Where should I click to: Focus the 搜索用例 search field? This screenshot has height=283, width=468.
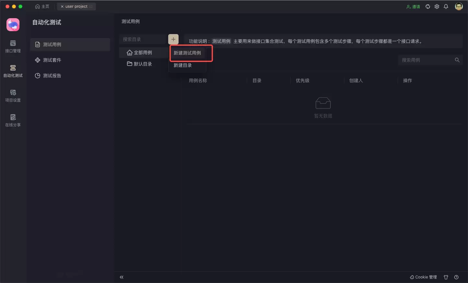(426, 60)
